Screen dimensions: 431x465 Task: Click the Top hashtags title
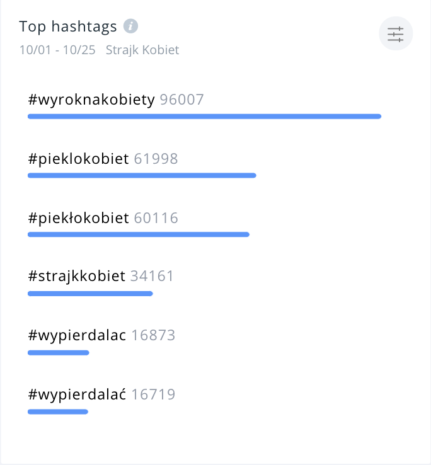pyautogui.click(x=68, y=26)
